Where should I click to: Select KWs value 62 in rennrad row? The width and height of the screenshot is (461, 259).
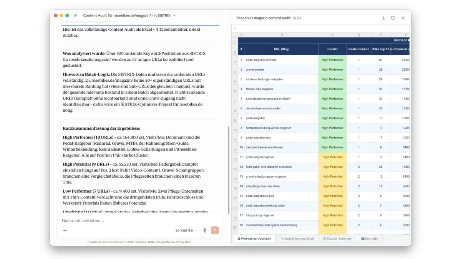click(381, 60)
